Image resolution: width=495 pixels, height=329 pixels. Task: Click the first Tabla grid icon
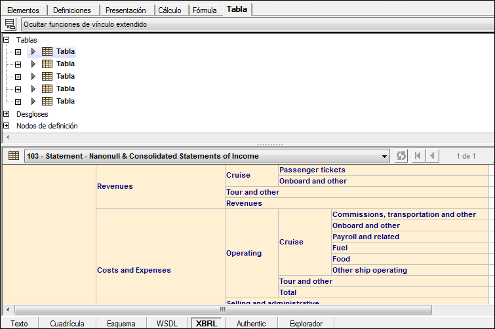pyautogui.click(x=47, y=51)
